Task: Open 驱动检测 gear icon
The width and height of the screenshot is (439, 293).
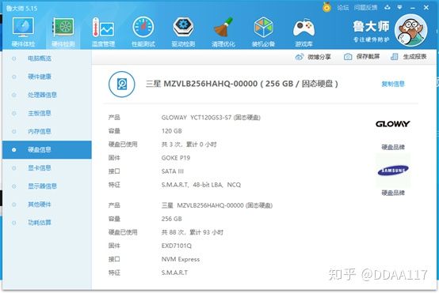Action: click(x=183, y=27)
